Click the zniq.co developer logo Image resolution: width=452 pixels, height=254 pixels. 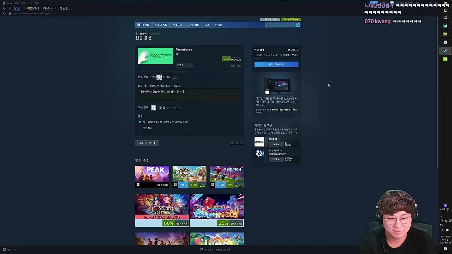point(259,142)
